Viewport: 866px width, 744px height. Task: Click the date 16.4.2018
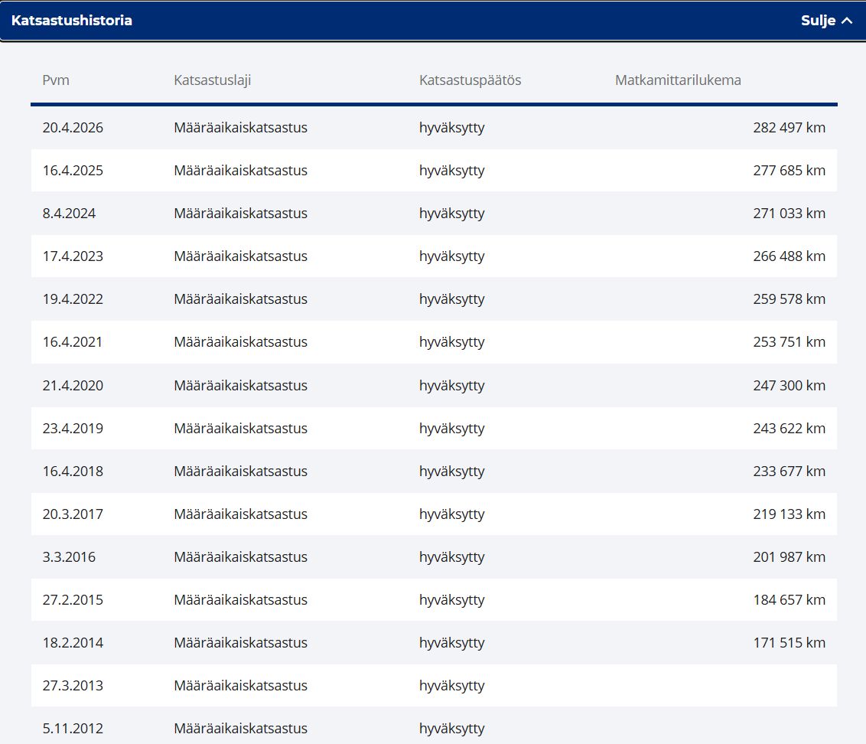click(x=73, y=471)
